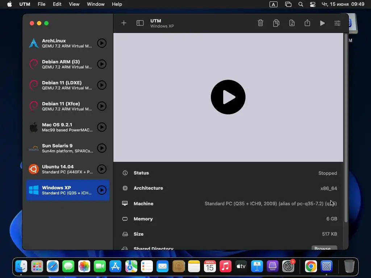Open Safari from the Dock
The width and height of the screenshot is (371, 278).
click(x=53, y=266)
